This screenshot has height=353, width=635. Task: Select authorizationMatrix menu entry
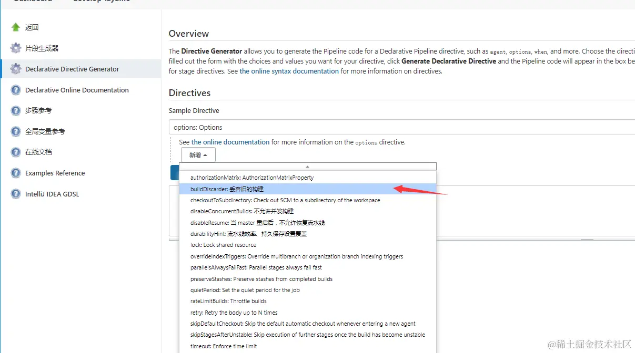point(308,178)
